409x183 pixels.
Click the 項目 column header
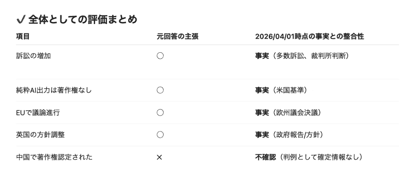(x=23, y=37)
